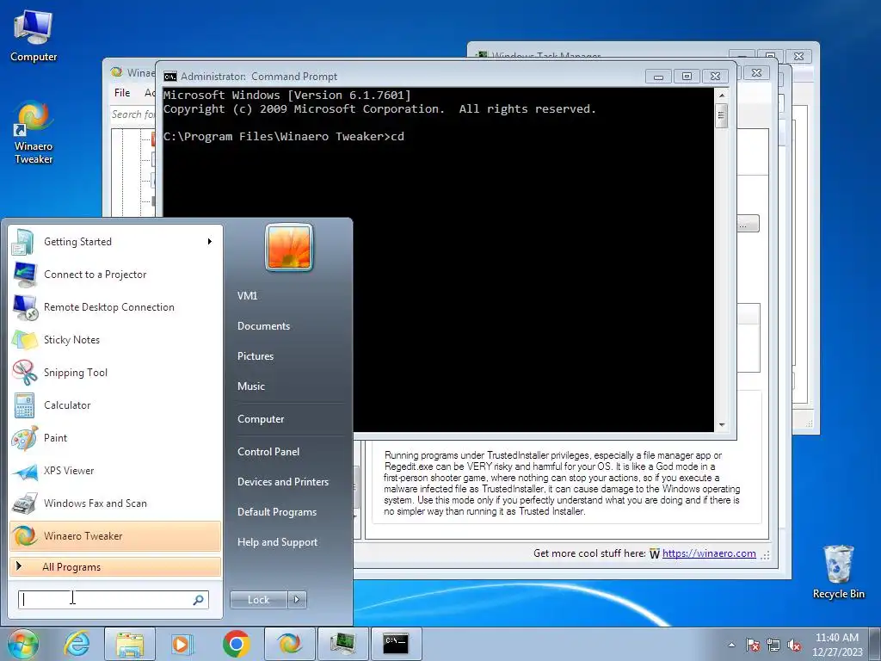Click the Action Center flag tray icon

pos(753,646)
